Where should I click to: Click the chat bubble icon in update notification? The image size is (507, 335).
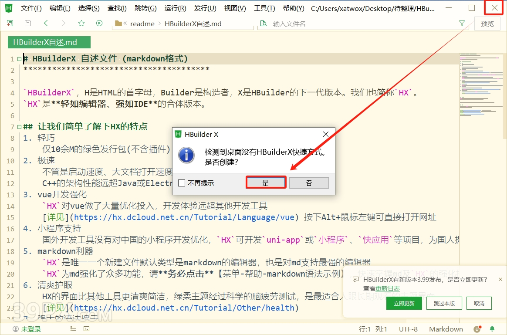coord(356,279)
